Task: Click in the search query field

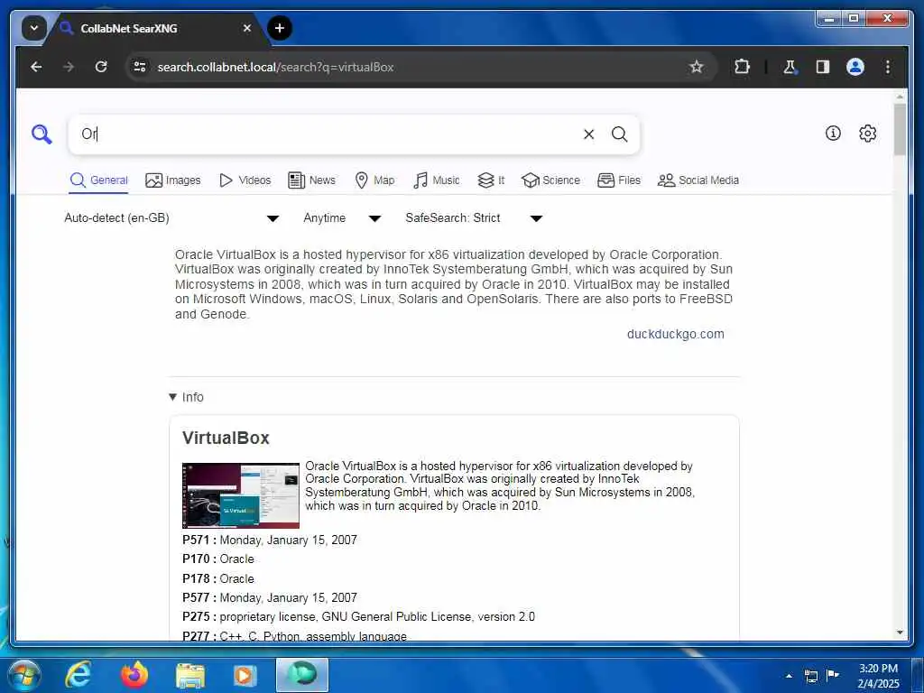Action: pyautogui.click(x=330, y=134)
